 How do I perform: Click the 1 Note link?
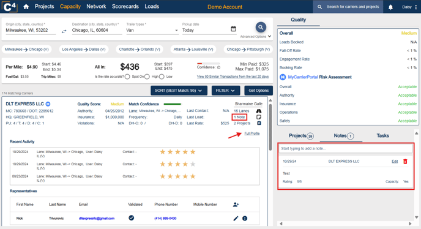click(239, 117)
